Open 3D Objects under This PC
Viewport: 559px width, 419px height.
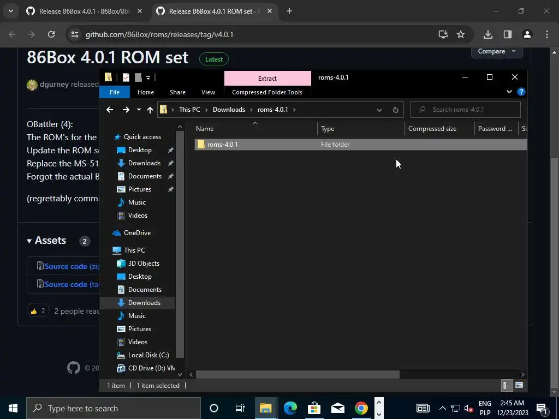[144, 264]
